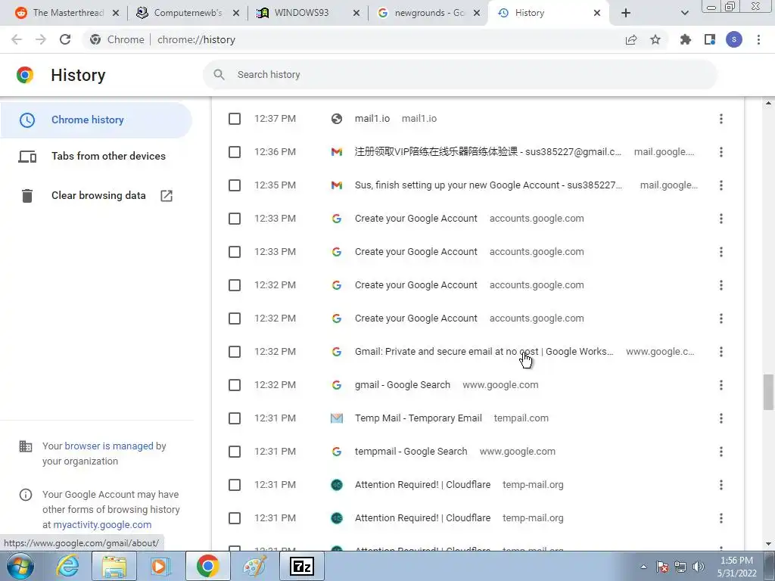The width and height of the screenshot is (775, 581).
Task: Reload the history page
Action: click(65, 39)
